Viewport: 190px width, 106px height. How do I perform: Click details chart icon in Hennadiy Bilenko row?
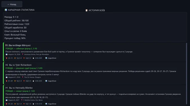tap(46, 104)
